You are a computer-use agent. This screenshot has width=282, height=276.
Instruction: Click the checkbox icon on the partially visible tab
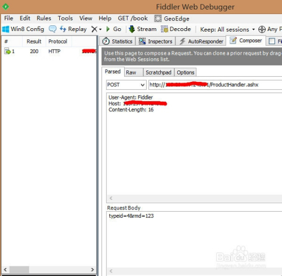coord(272,41)
